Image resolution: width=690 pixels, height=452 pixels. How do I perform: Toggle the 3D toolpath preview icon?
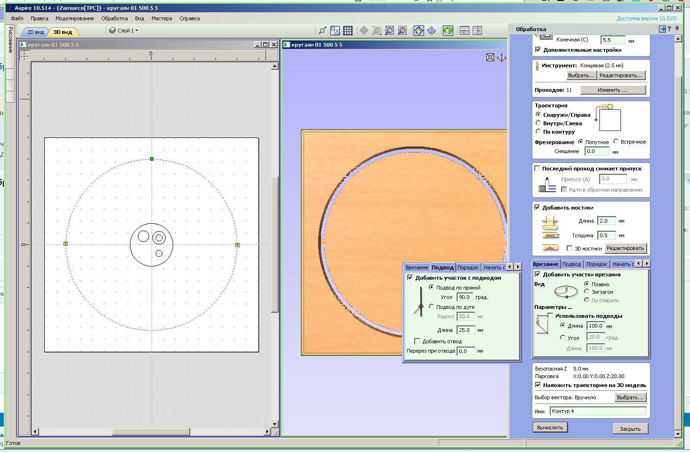pos(448,31)
